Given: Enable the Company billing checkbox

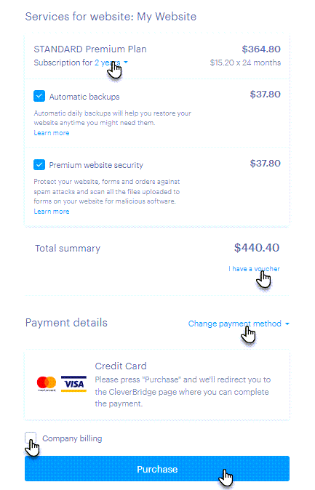Looking at the screenshot, I should click(31, 438).
